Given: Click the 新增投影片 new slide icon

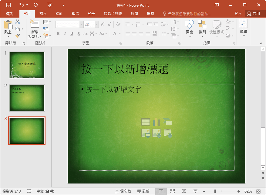Looking at the screenshot, I should pos(35,24).
